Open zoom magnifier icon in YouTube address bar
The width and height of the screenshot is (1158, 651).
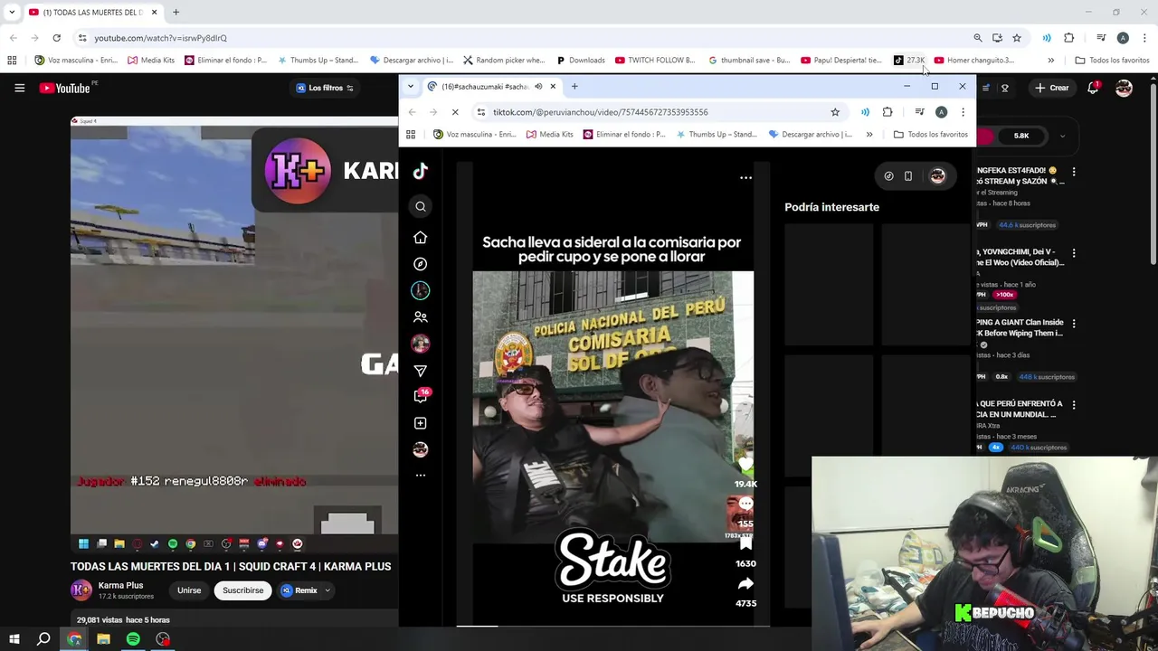click(978, 38)
